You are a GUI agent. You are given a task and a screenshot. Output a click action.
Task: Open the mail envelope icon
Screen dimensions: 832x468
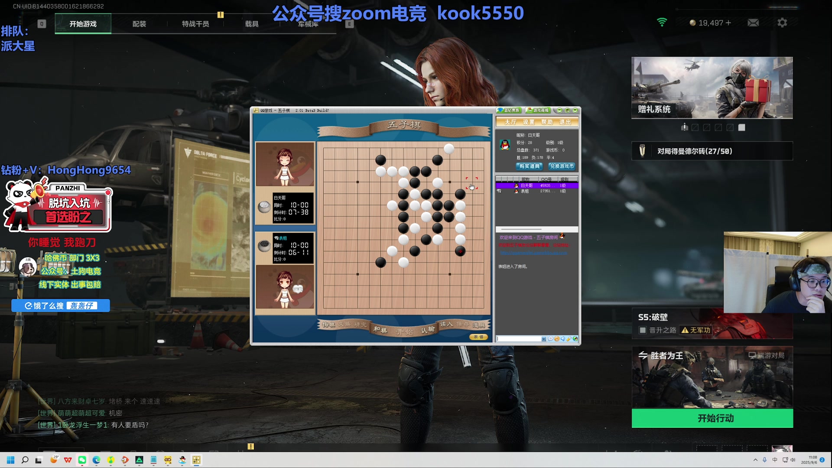[753, 23]
